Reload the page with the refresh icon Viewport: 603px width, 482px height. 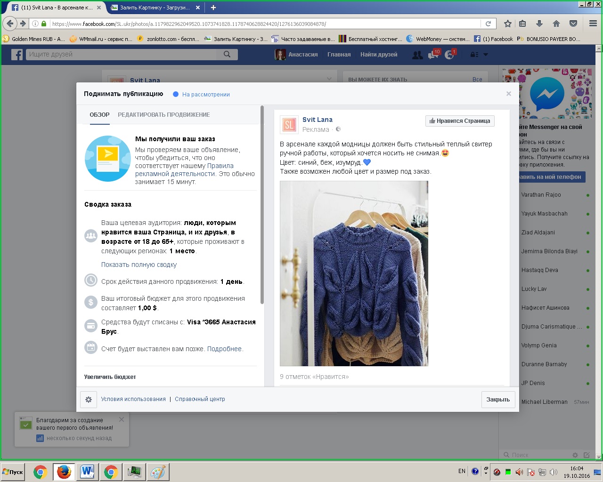click(488, 24)
